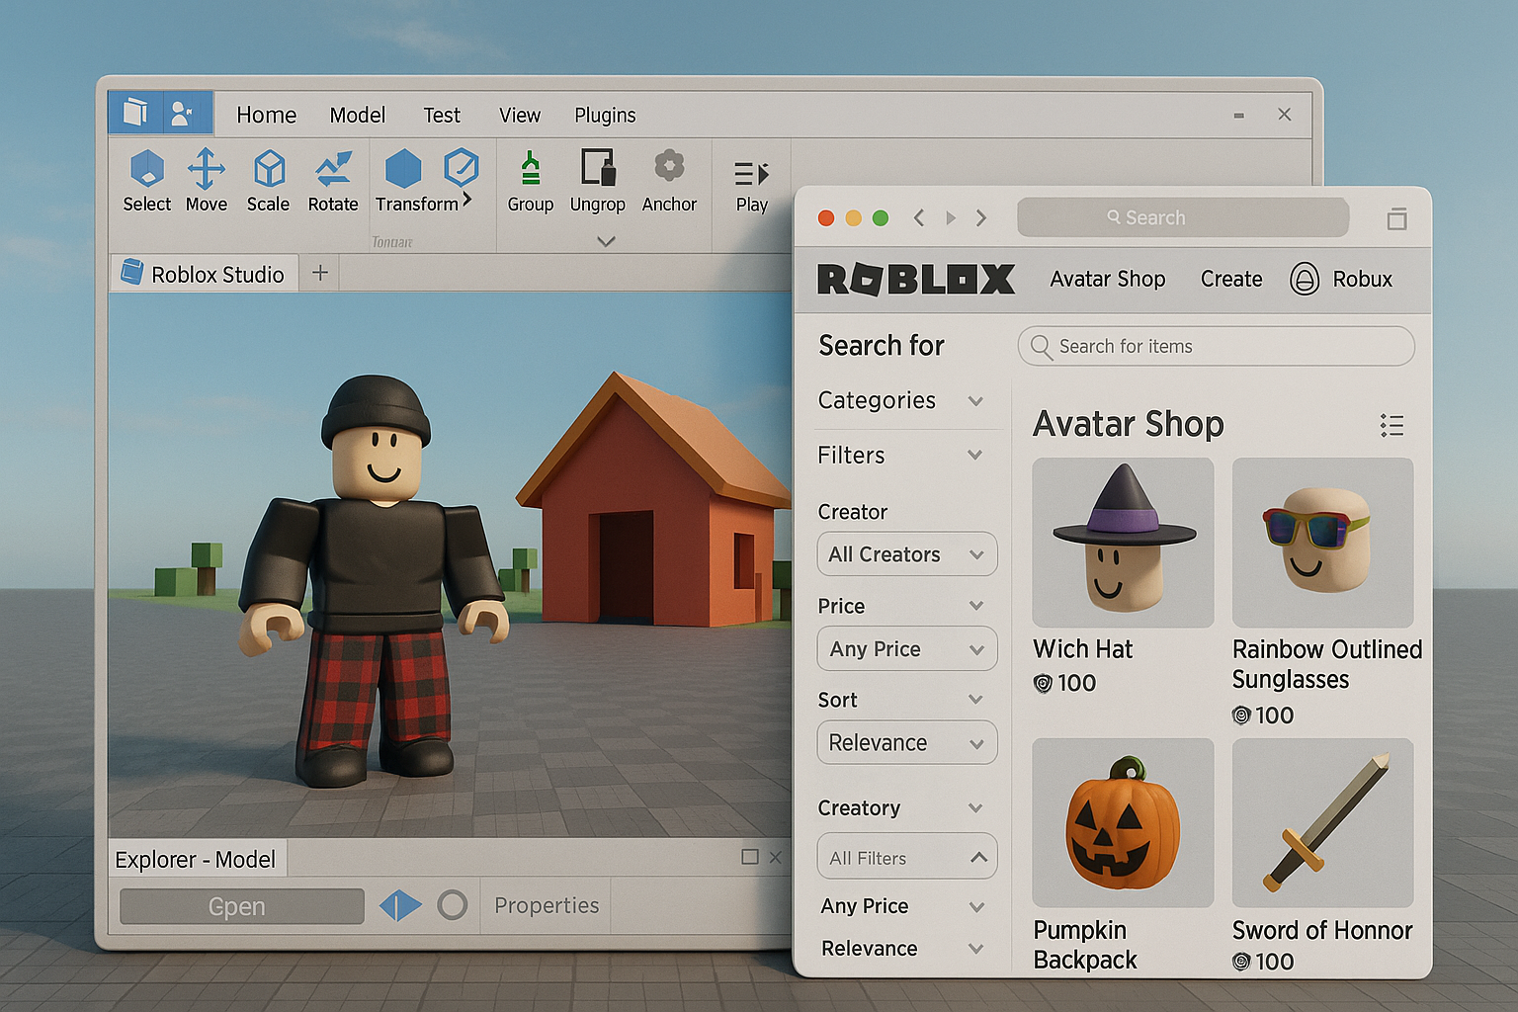Expand the Categories section
Viewport: 1518px width, 1012px height.
click(x=901, y=400)
